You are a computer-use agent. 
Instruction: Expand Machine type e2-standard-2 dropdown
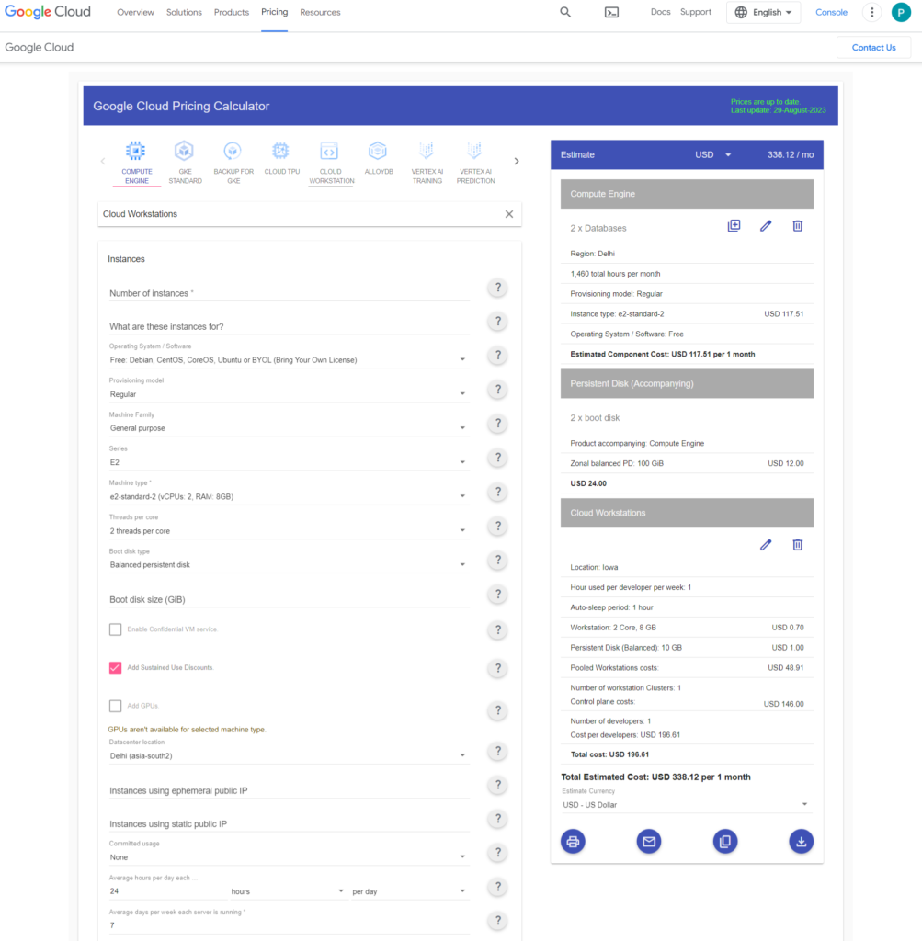289,497
